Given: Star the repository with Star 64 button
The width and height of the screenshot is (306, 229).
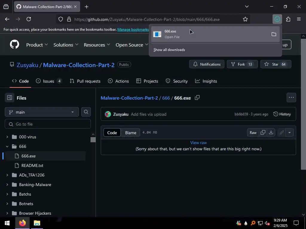Looking at the screenshot, I should coord(276,64).
